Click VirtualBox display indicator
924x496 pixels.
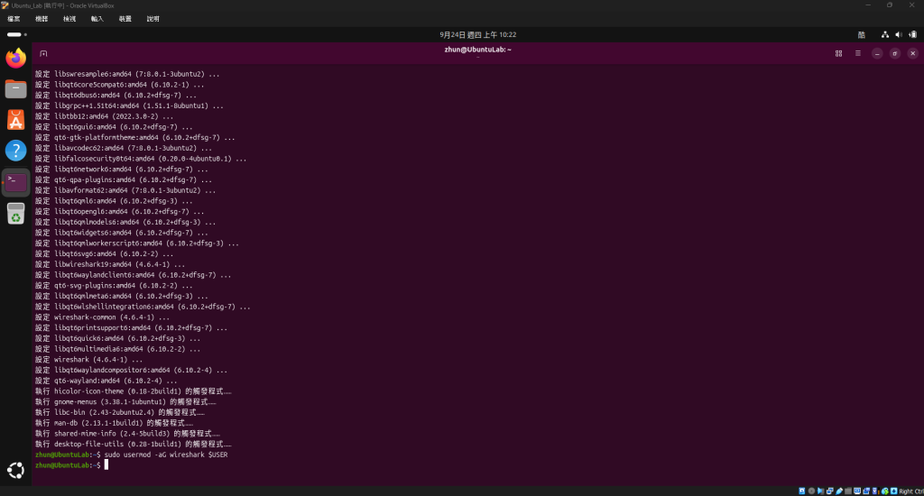click(x=857, y=491)
